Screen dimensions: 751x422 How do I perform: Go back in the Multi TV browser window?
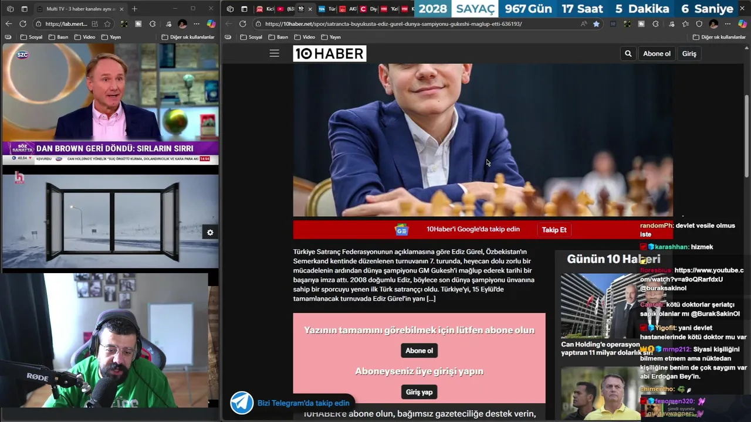click(8, 23)
